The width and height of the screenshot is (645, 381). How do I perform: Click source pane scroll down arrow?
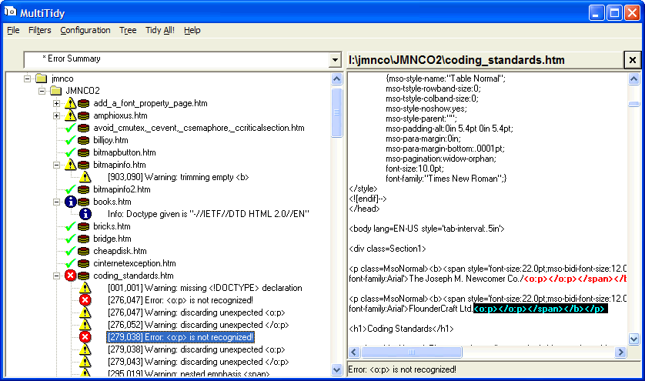coord(634,339)
